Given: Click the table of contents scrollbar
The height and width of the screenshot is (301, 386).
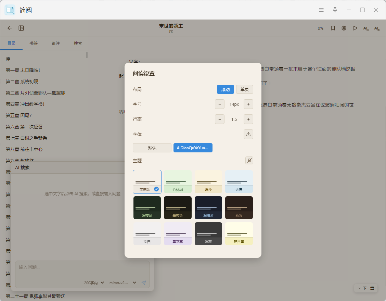Looking at the screenshot, I should click(x=87, y=55).
